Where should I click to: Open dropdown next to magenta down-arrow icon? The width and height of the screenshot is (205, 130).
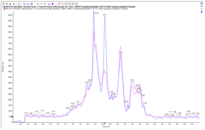click(55, 4)
